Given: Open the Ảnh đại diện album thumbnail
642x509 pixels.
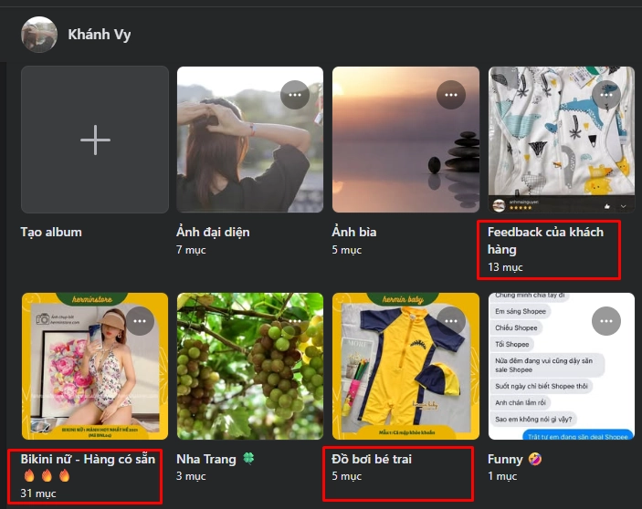Looking at the screenshot, I should 249,140.
